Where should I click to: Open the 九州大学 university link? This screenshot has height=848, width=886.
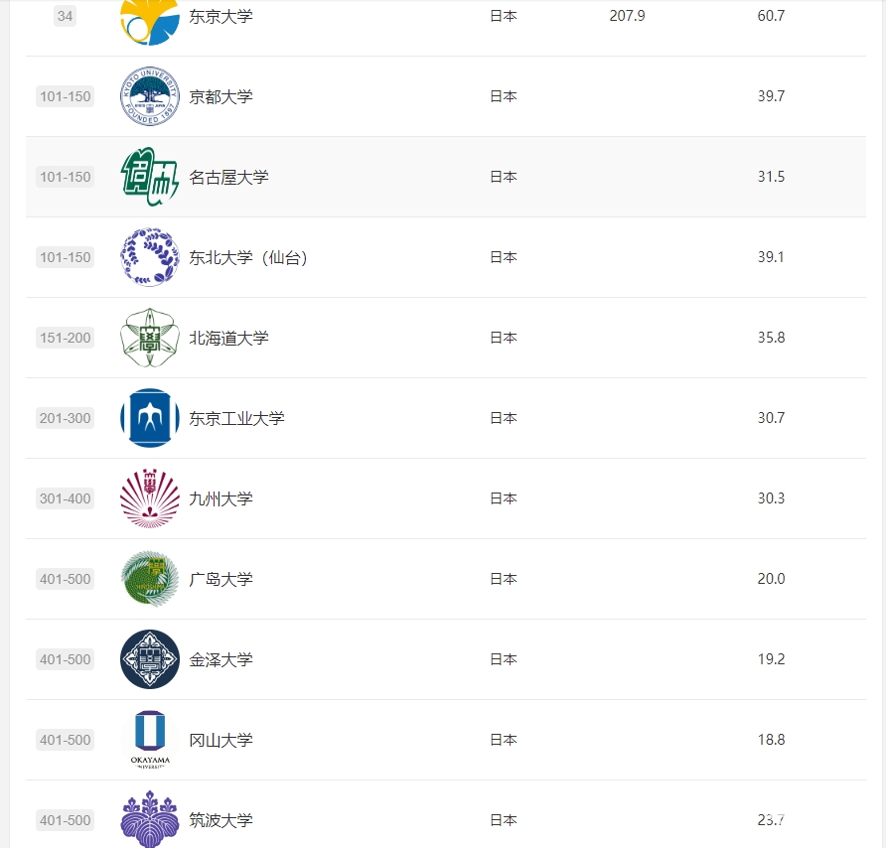[221, 498]
